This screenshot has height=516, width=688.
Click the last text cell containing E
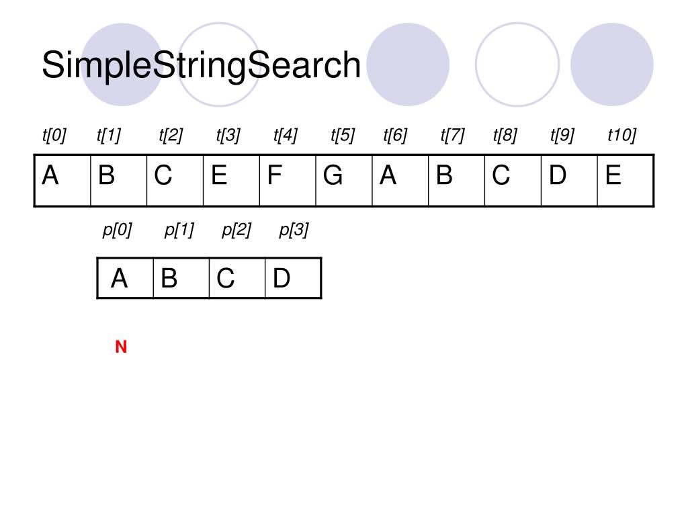(x=626, y=180)
